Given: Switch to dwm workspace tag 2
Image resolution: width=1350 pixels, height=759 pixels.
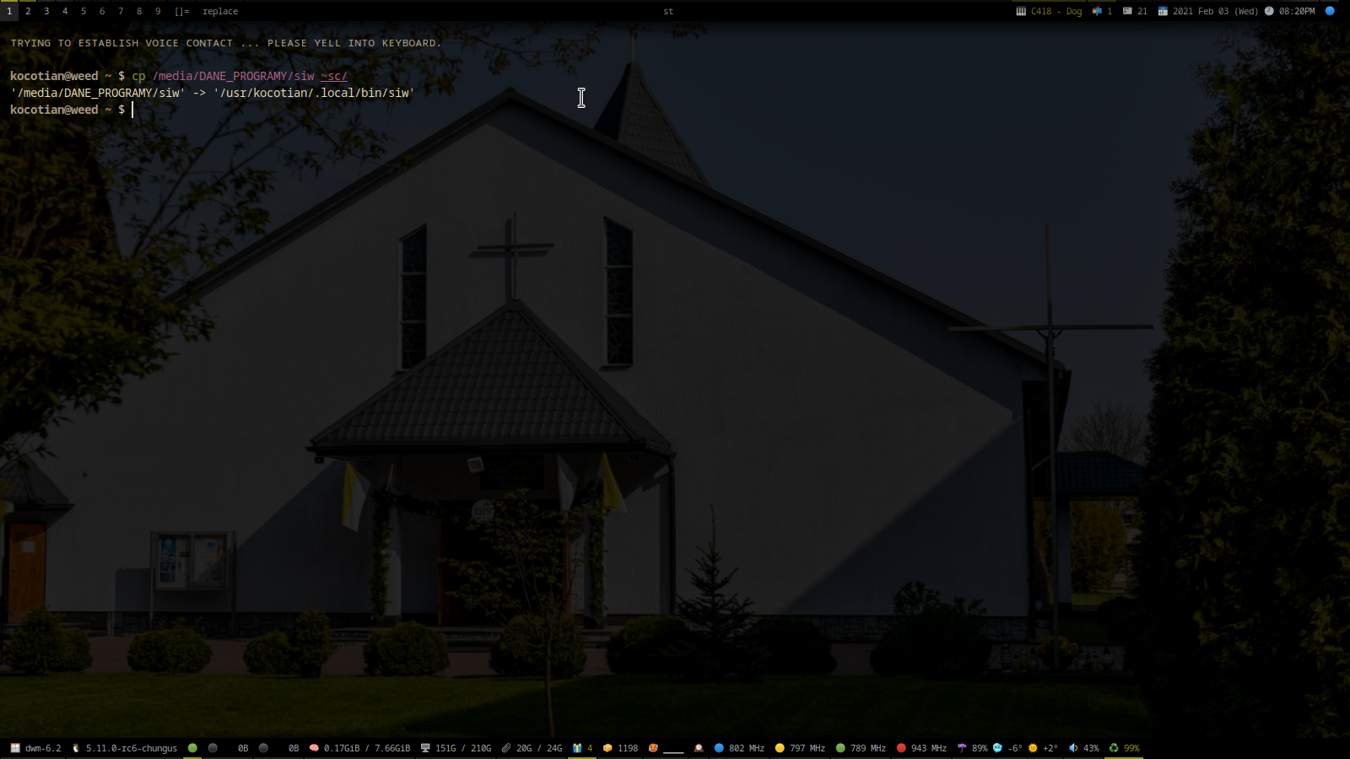Looking at the screenshot, I should tap(28, 11).
